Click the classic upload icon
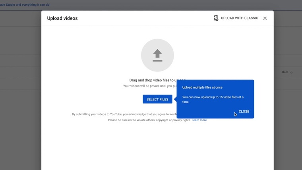The image size is (302, 170). (216, 18)
